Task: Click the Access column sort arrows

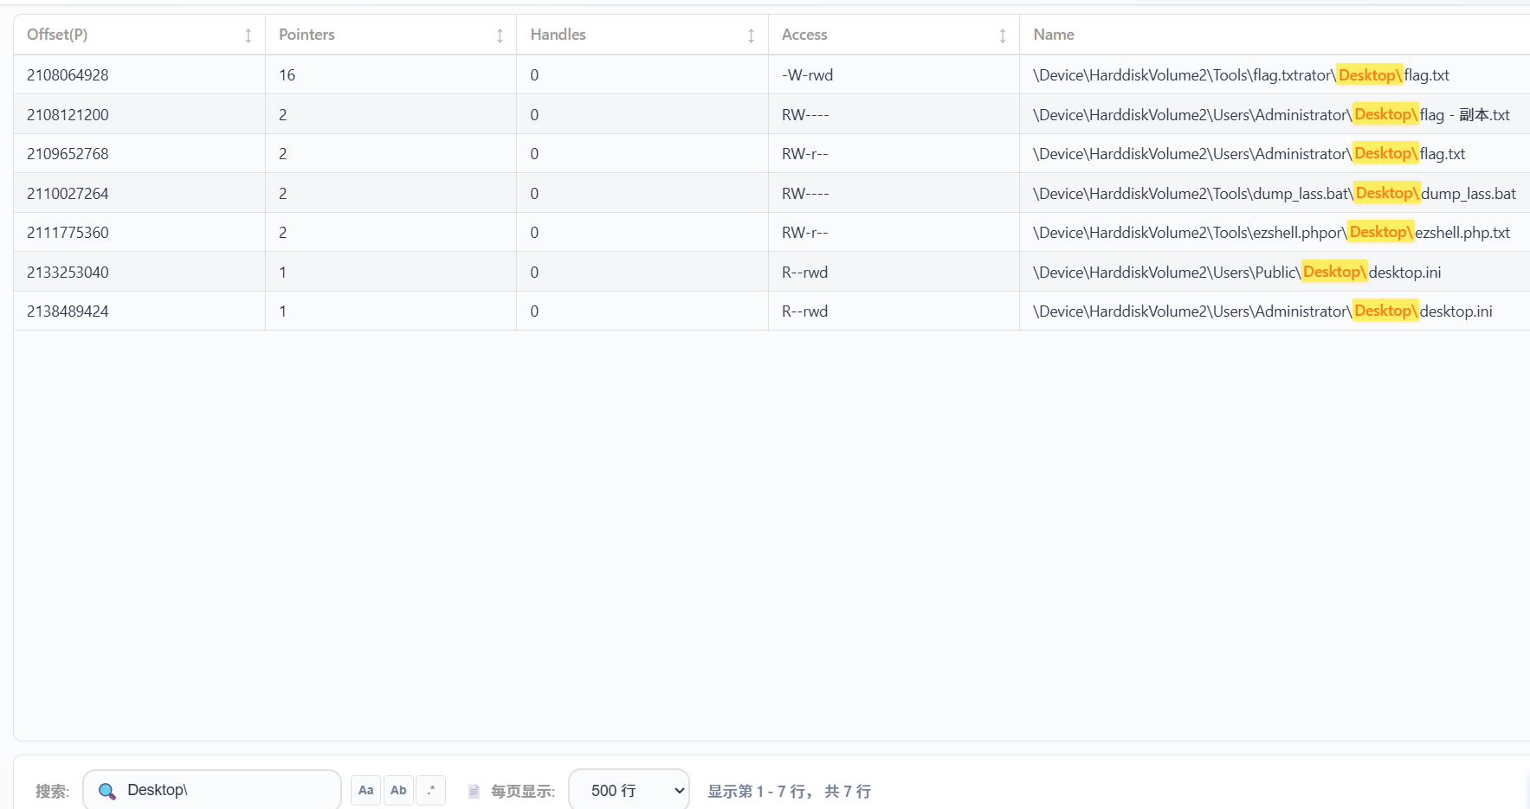Action: [x=1002, y=35]
